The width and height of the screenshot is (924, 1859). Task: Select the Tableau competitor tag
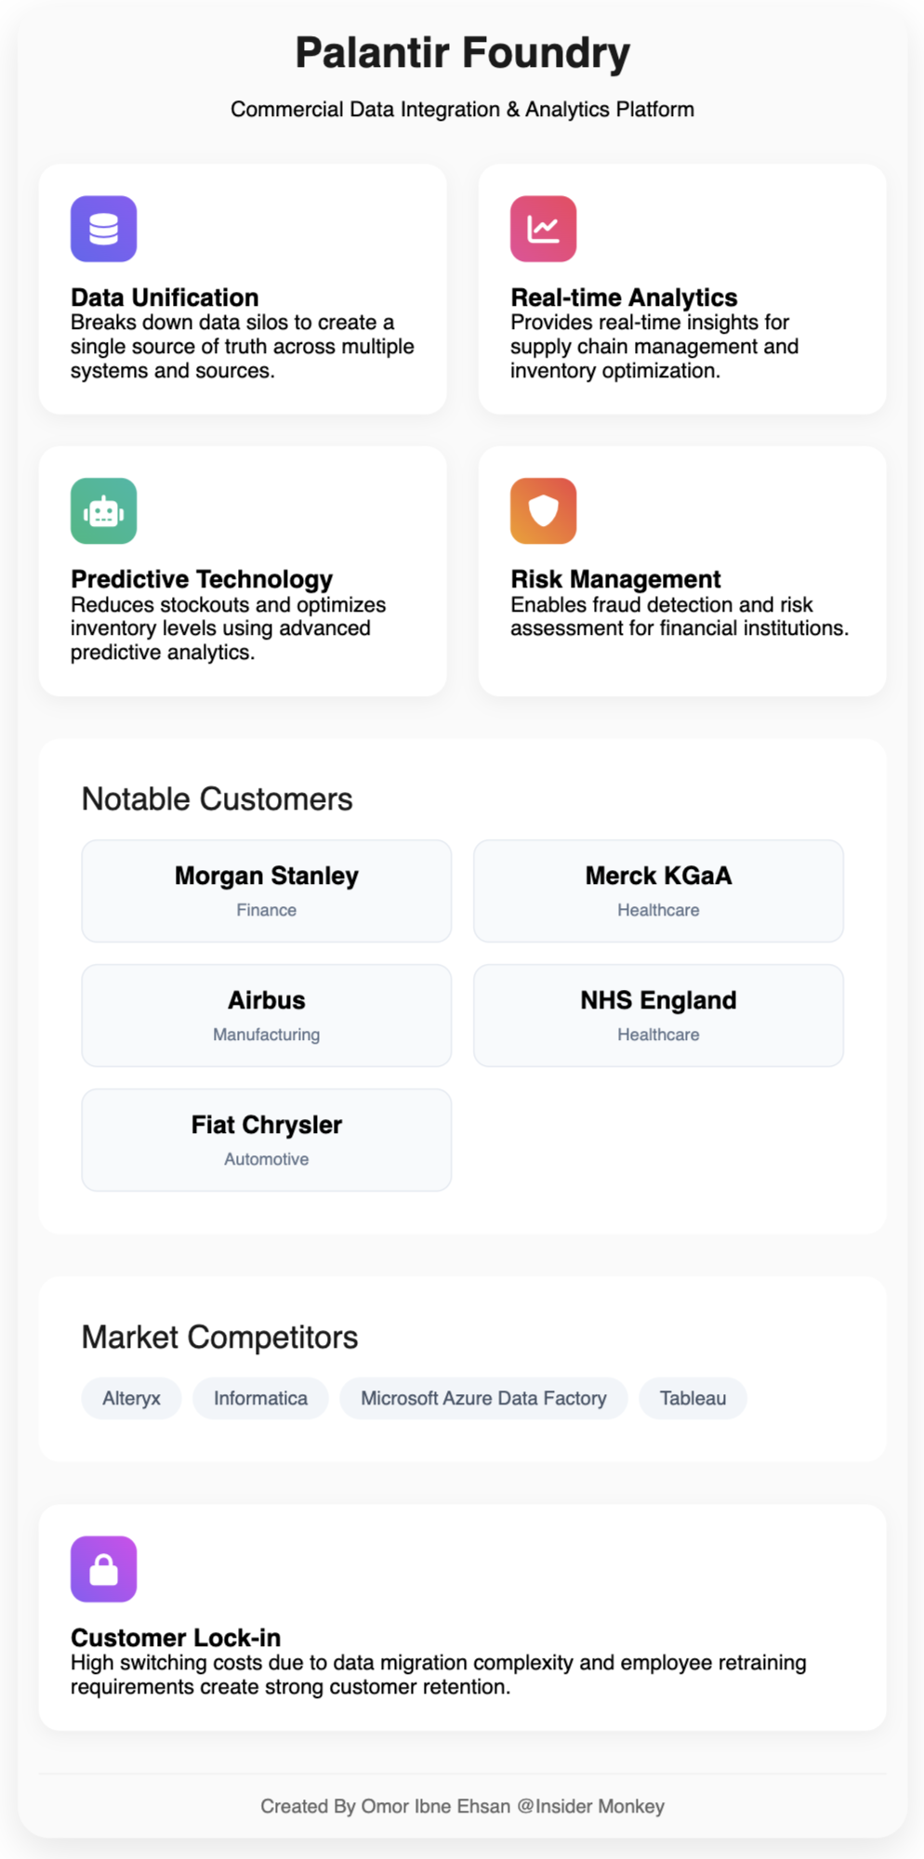point(693,1398)
